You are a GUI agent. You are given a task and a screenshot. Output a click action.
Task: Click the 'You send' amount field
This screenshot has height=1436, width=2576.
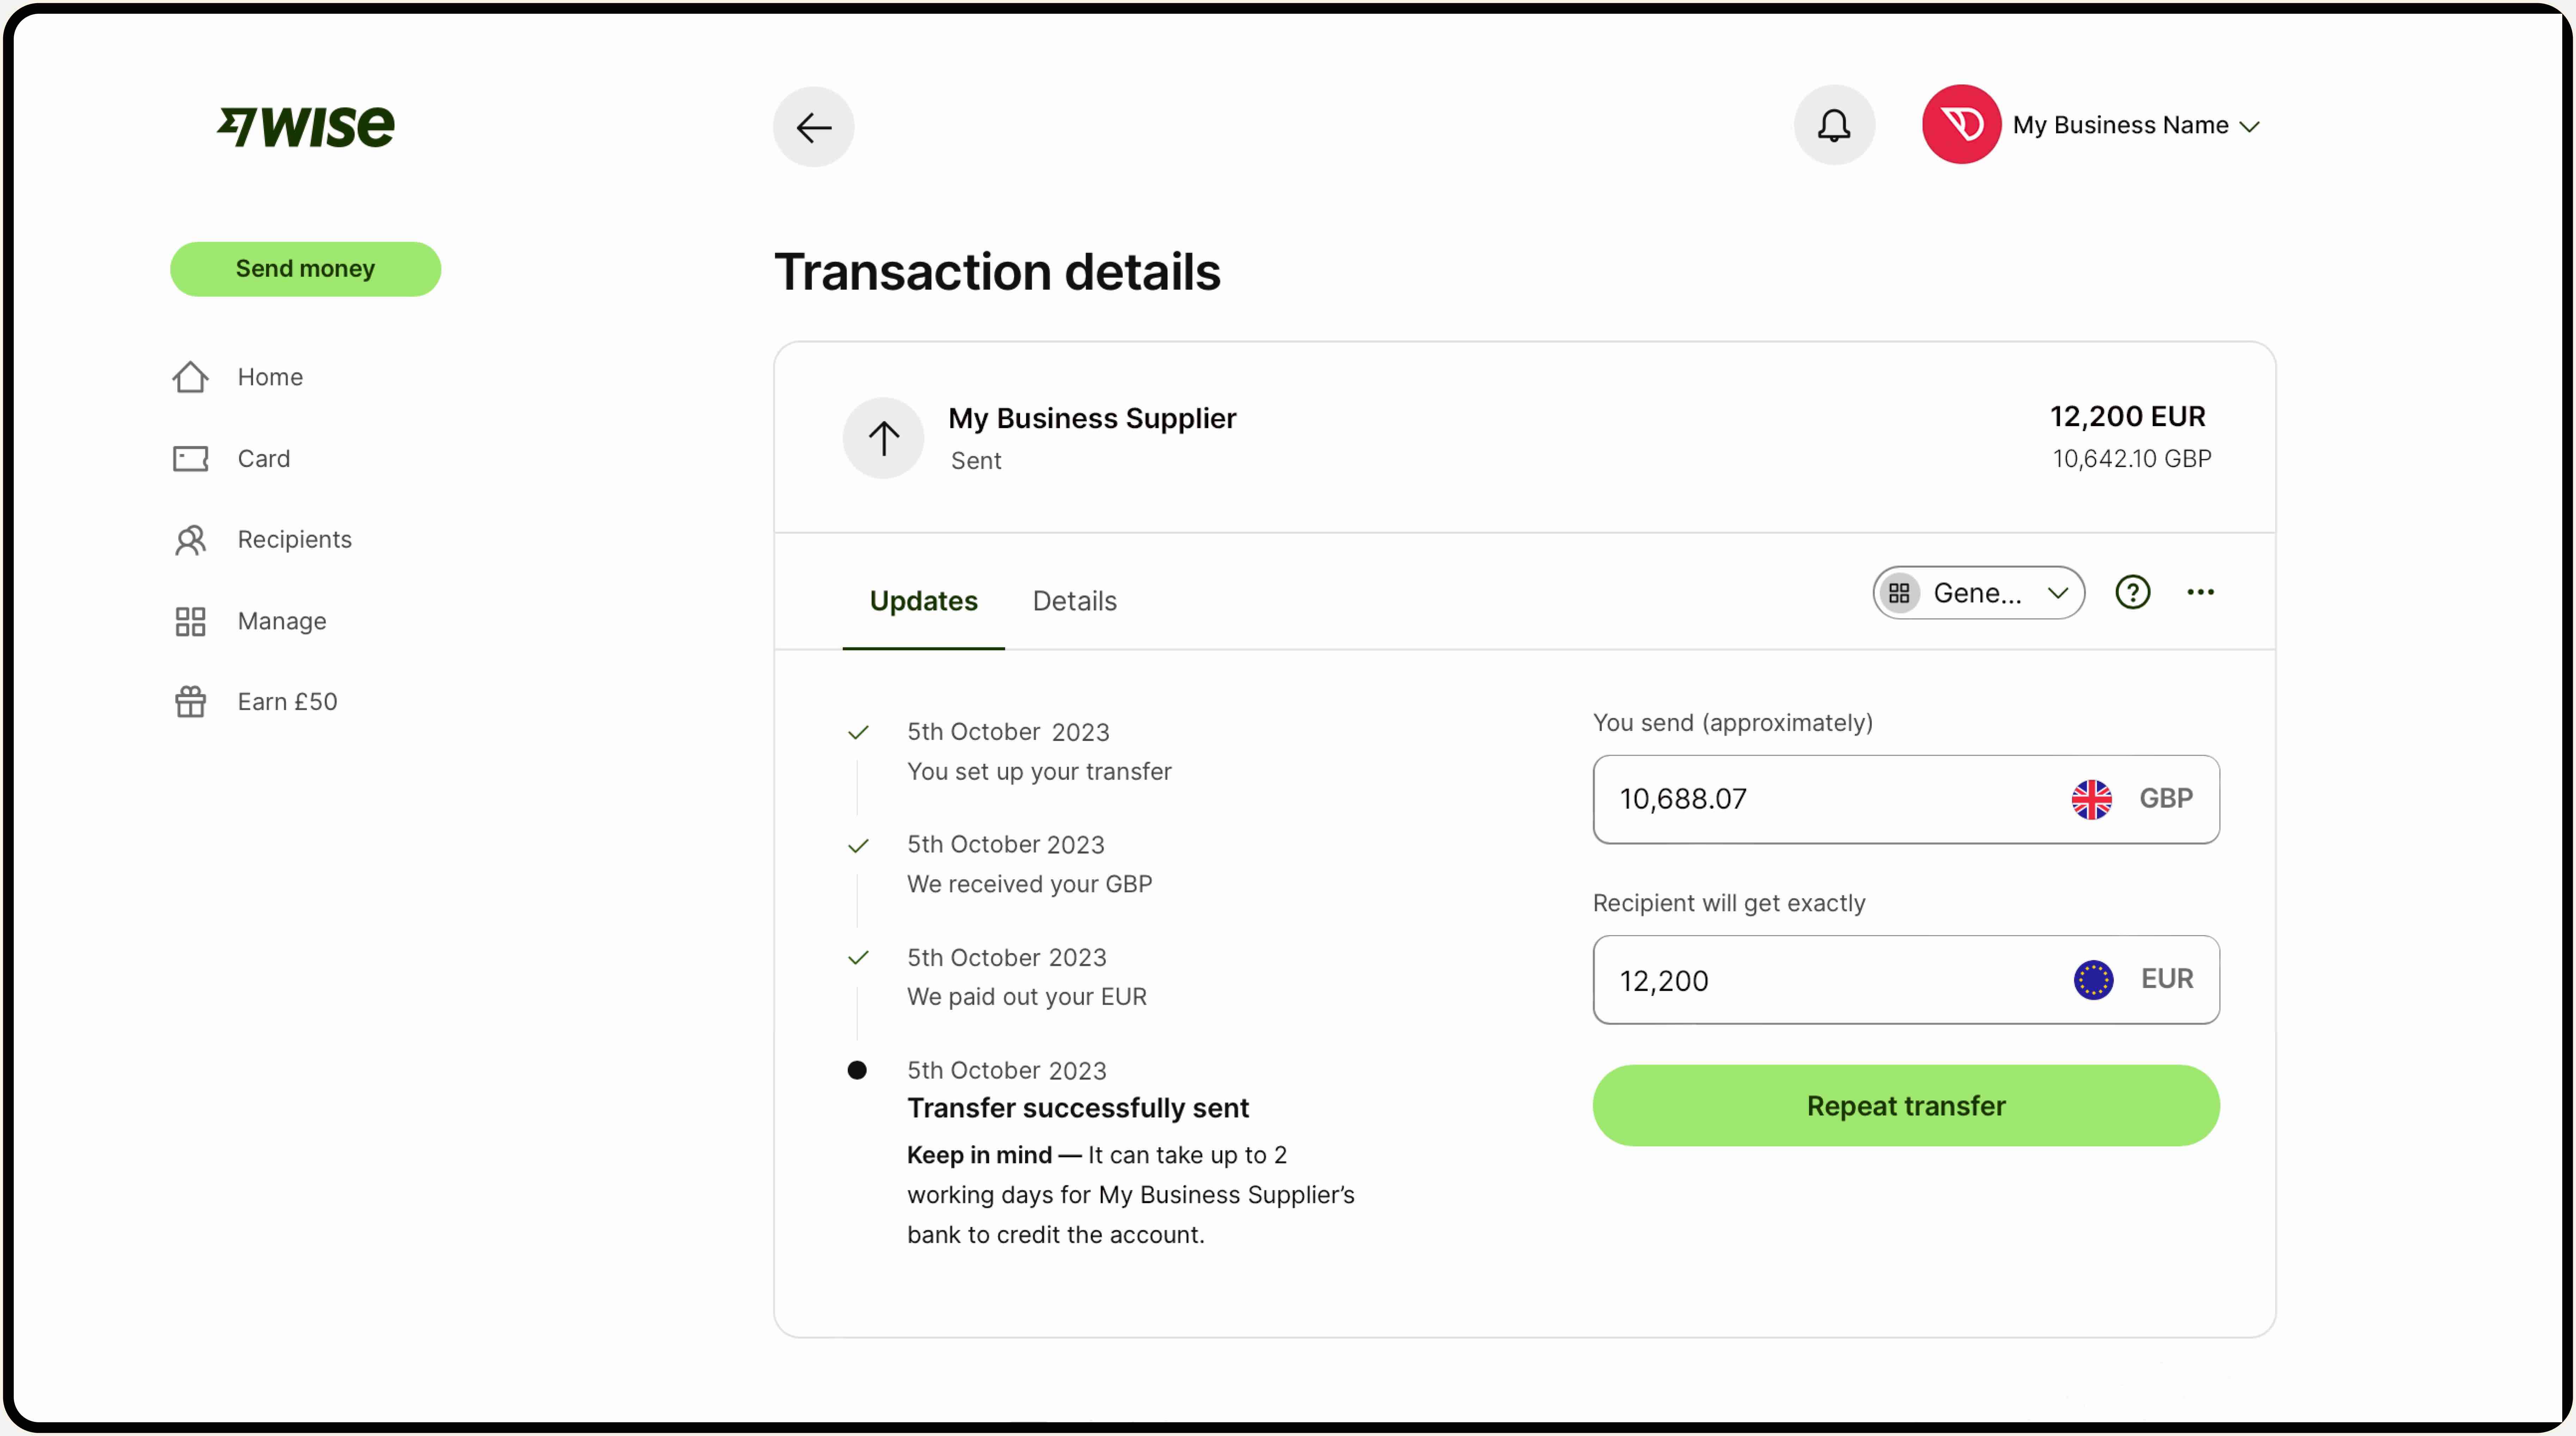coord(1820,799)
